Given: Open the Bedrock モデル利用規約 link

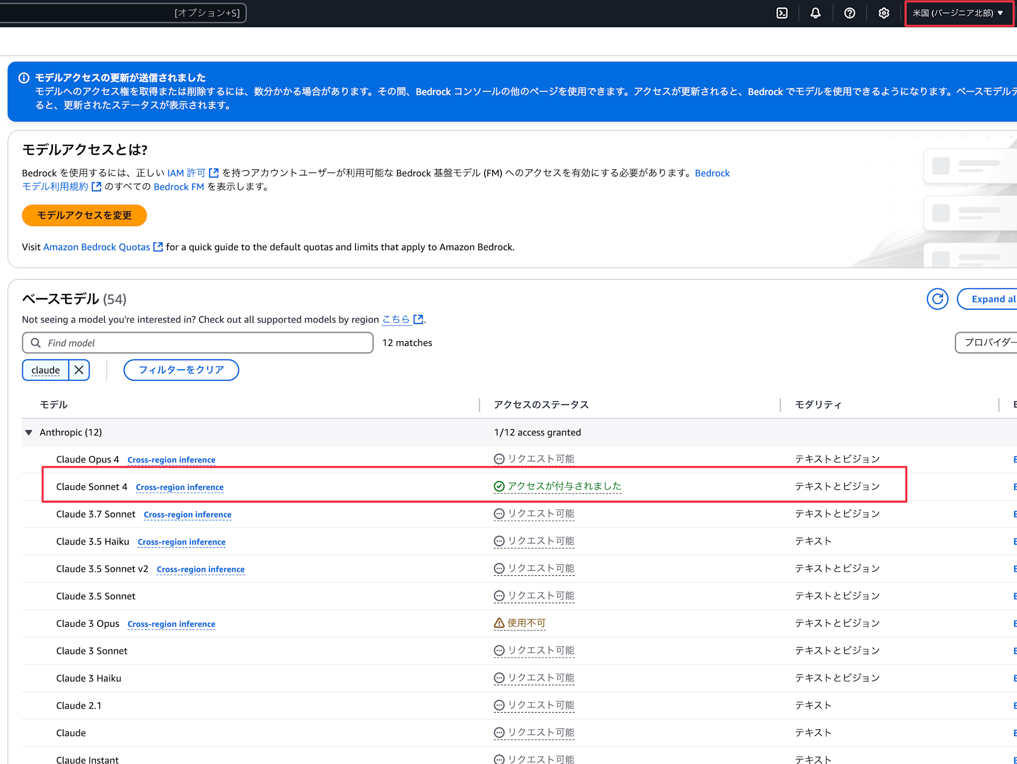Looking at the screenshot, I should 55,187.
